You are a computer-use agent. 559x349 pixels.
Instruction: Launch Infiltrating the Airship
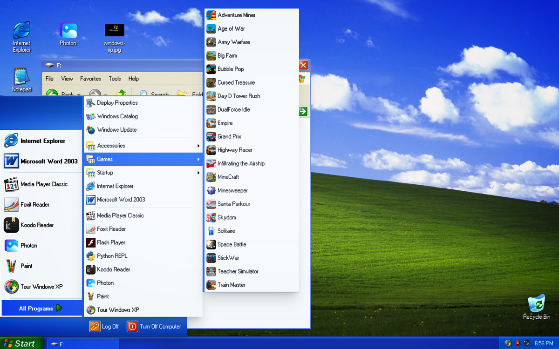(251, 164)
